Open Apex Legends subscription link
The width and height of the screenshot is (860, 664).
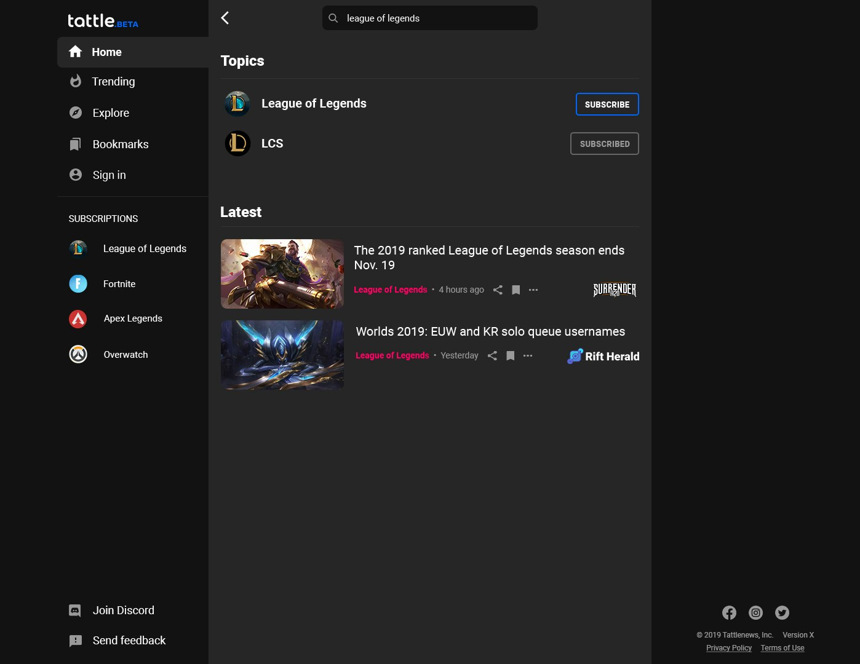click(x=133, y=318)
